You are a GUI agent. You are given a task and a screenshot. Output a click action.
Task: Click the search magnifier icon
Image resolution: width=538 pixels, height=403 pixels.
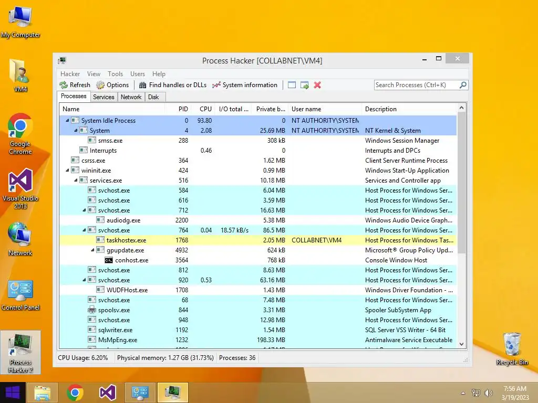click(x=463, y=84)
